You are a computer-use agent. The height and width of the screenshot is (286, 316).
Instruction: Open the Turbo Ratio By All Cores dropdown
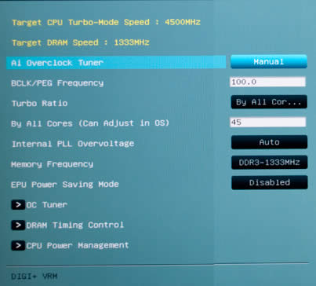[x=269, y=102]
